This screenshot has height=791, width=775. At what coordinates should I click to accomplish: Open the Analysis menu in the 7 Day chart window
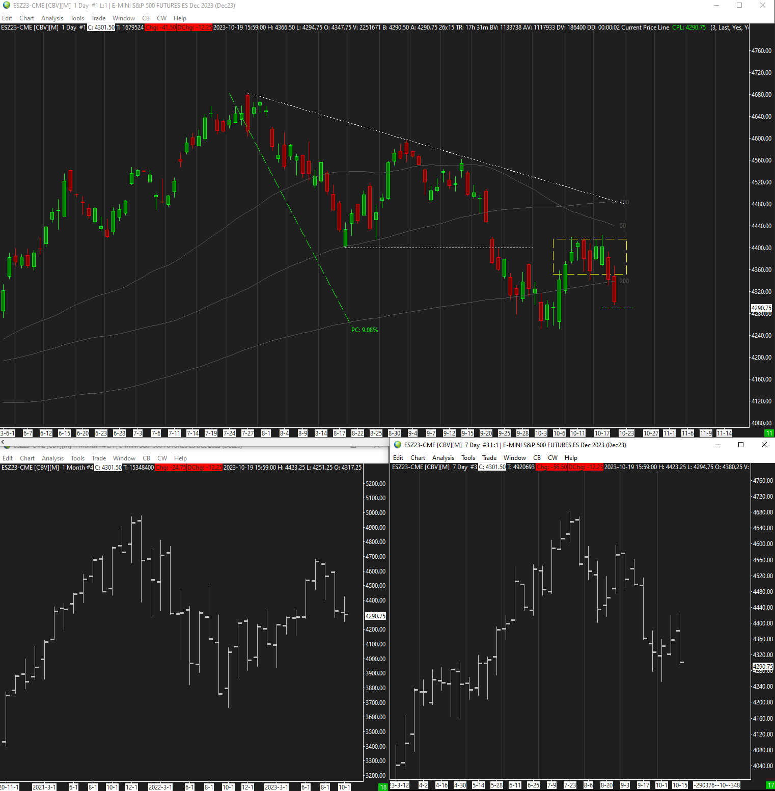coord(444,458)
